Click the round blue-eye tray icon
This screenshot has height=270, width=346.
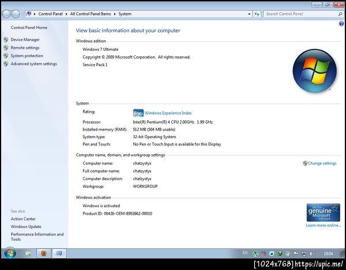(x=272, y=254)
